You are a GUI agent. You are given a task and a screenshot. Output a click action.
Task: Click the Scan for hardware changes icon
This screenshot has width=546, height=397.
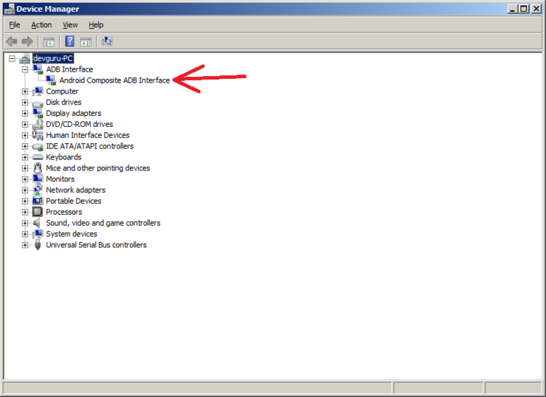pos(107,41)
